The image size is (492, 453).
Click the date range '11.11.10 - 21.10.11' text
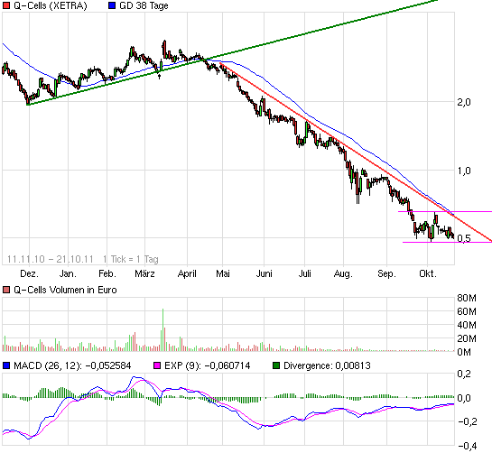(x=51, y=260)
